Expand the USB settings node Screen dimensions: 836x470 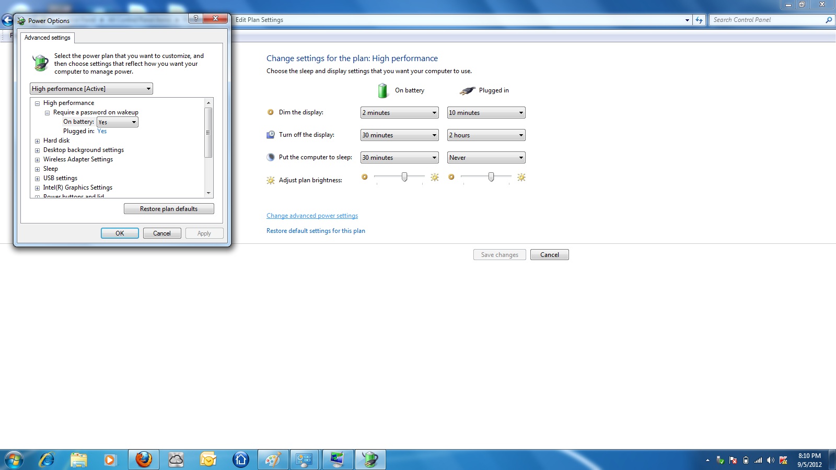coord(37,179)
